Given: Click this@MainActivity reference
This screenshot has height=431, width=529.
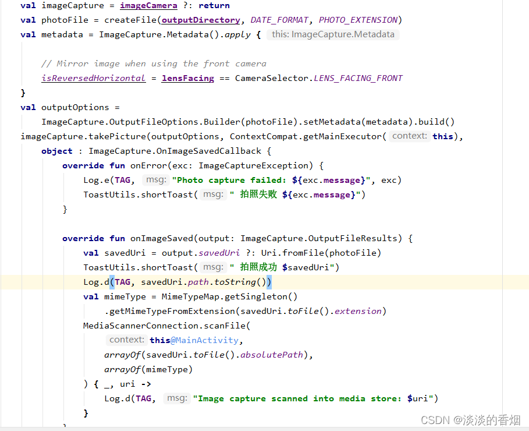Looking at the screenshot, I should [194, 340].
